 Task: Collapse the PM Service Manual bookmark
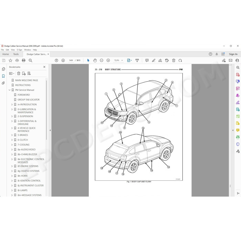click(10, 90)
